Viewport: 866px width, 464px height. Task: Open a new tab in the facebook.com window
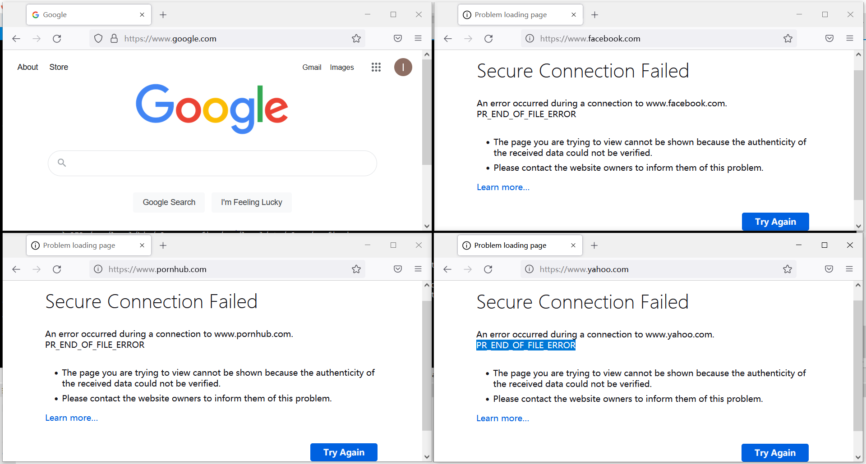[595, 15]
